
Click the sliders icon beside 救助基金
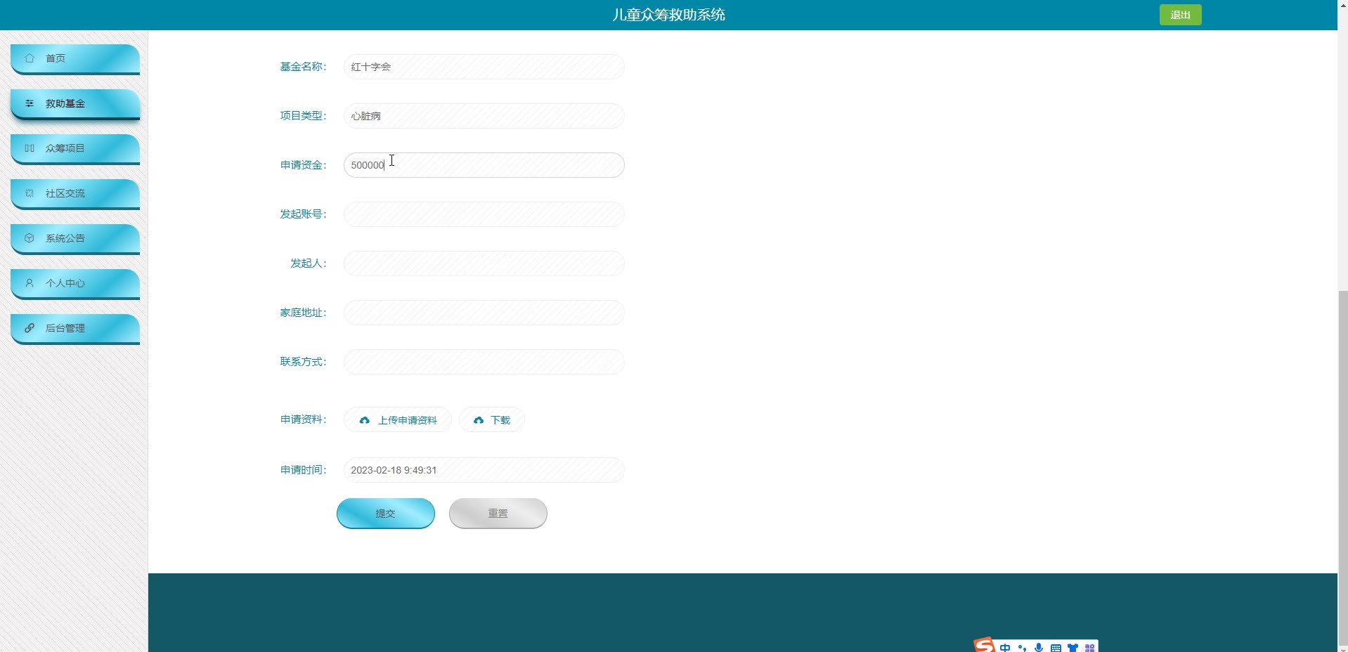[30, 103]
